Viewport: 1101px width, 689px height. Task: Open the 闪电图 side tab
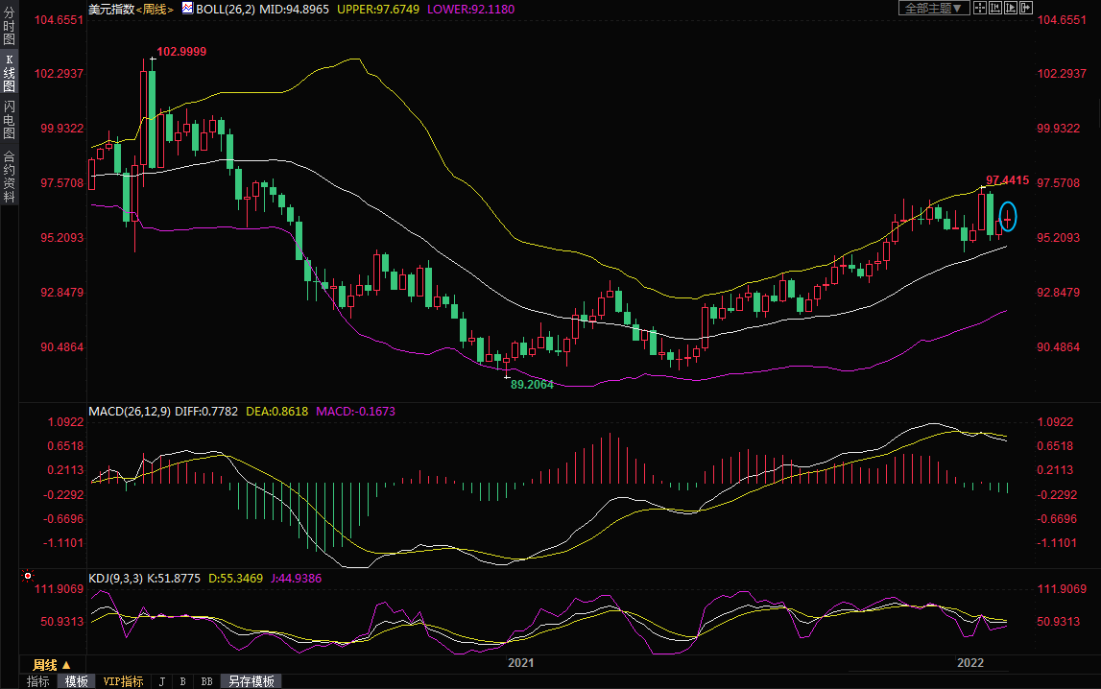point(9,118)
